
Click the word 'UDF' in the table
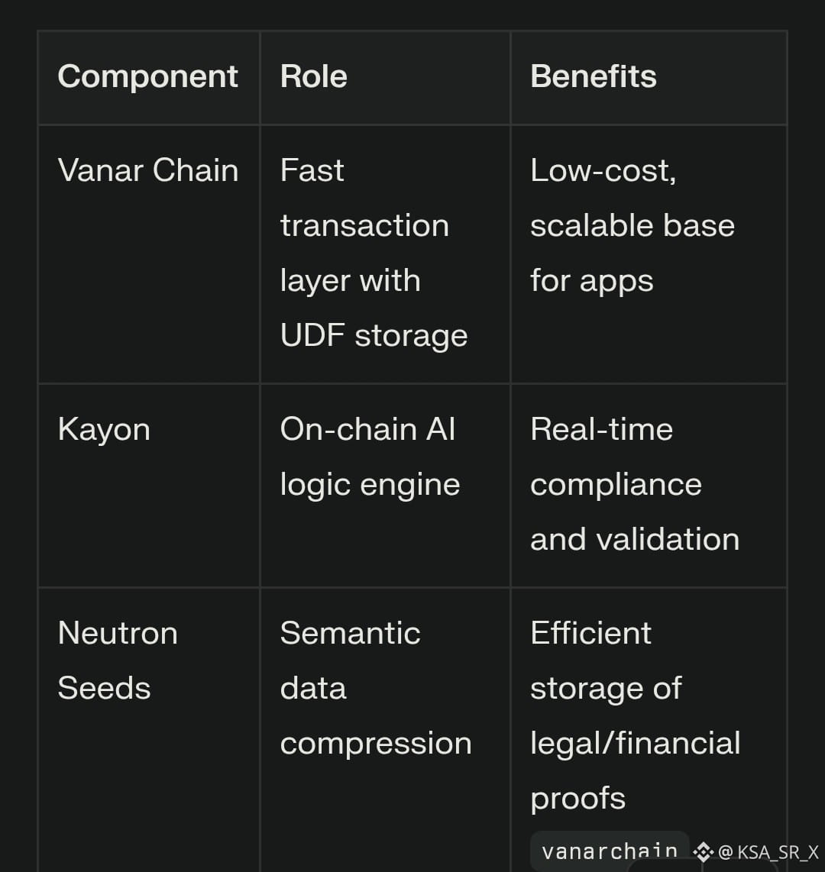point(311,335)
